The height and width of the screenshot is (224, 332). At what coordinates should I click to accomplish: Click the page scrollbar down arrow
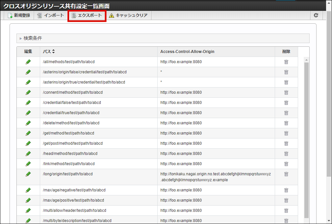click(329, 221)
